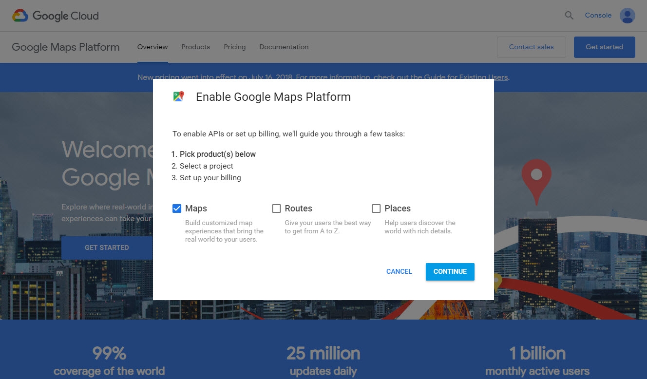Image resolution: width=647 pixels, height=379 pixels.
Task: Click the Google Maps icon in the dialog header
Action: 179,96
